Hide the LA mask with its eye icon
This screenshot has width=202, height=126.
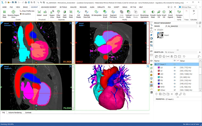point(175,68)
